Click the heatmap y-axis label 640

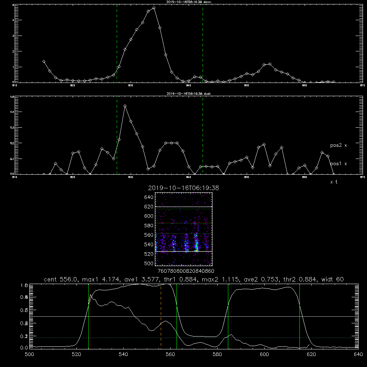[149, 197]
